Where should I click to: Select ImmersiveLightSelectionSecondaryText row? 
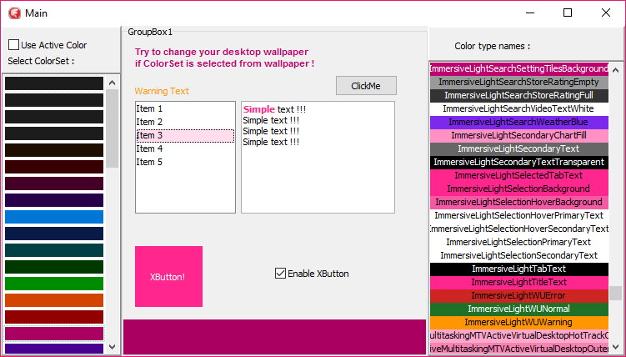(519, 255)
